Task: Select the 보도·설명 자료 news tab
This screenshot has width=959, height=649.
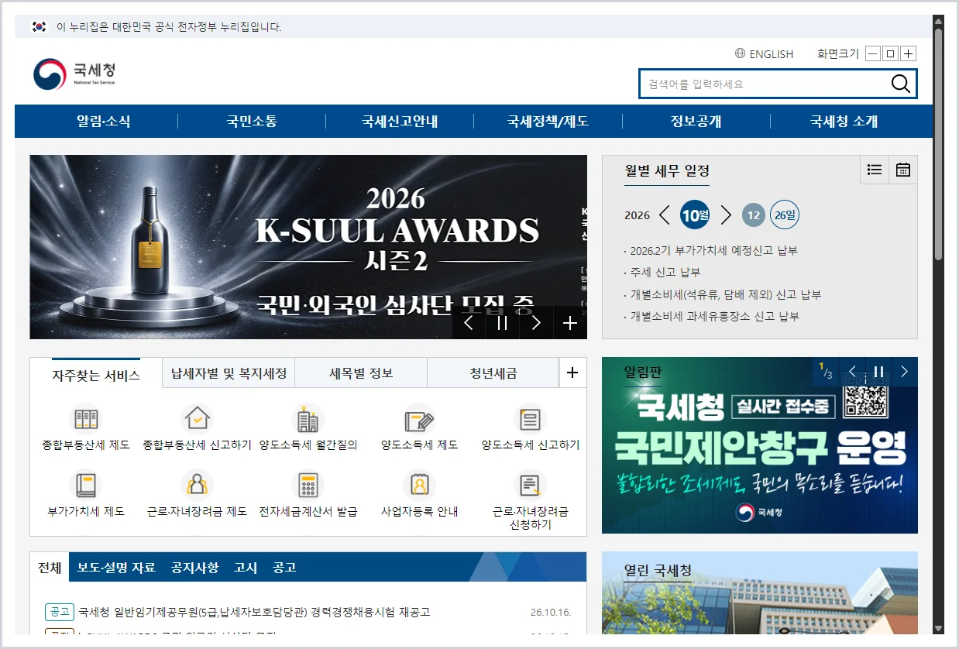Action: (116, 568)
